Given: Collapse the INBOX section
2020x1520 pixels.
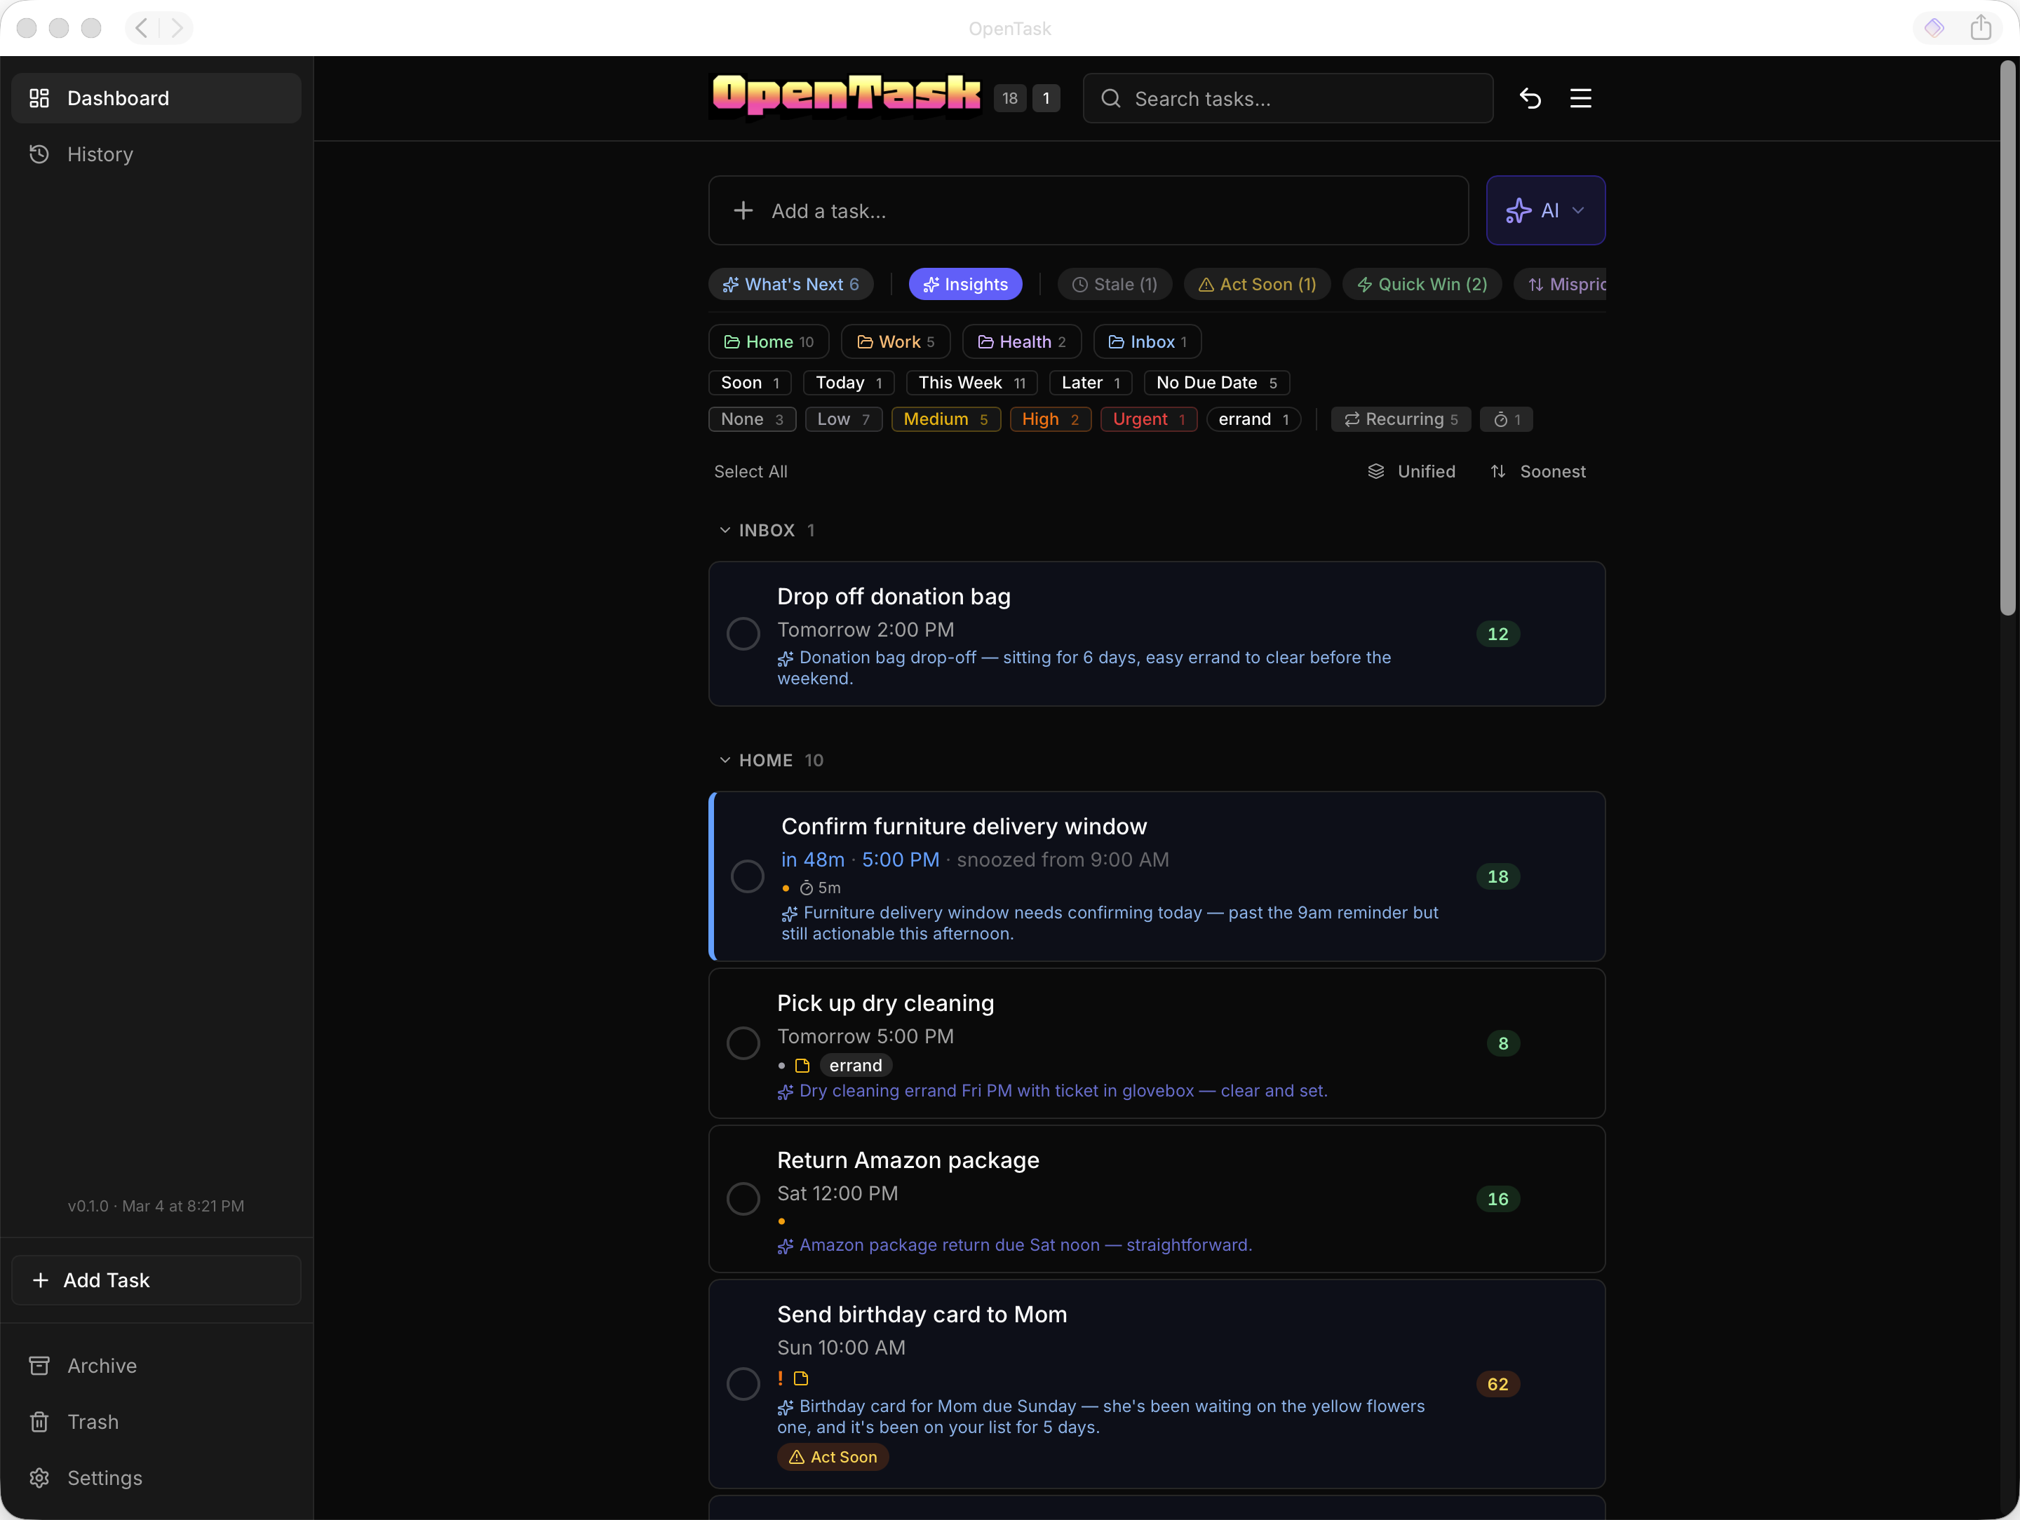Looking at the screenshot, I should 724,531.
